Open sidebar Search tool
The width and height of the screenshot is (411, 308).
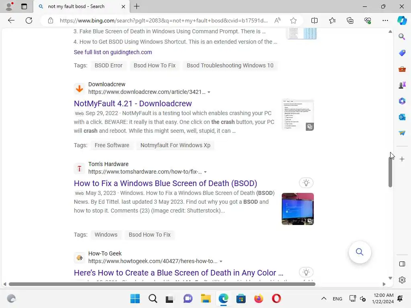click(x=402, y=36)
